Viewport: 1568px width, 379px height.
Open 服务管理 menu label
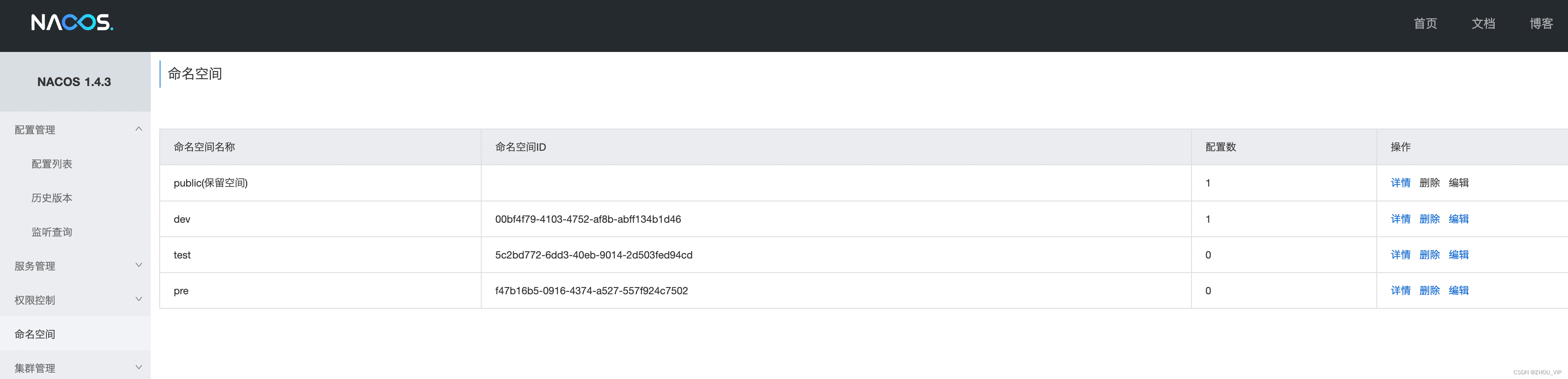coord(34,266)
